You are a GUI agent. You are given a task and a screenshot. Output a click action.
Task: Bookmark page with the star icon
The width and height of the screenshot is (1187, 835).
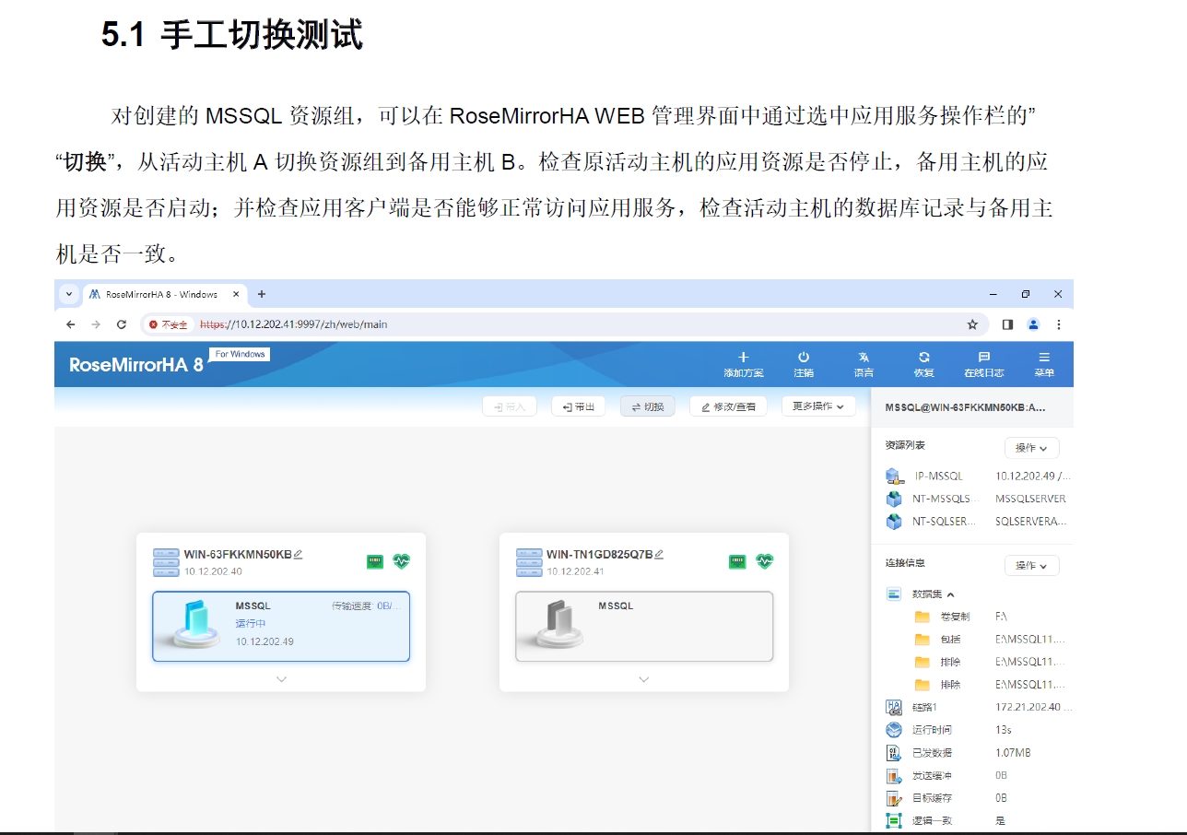tap(972, 324)
